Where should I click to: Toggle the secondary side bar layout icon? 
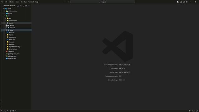184,2
